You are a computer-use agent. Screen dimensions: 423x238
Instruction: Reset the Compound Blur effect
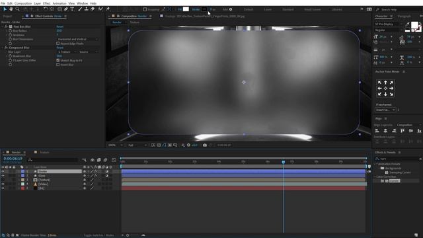60,48
